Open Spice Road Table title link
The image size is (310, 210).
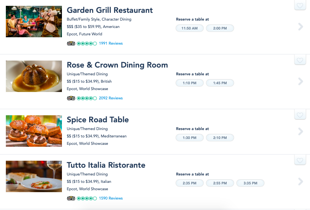[98, 120]
